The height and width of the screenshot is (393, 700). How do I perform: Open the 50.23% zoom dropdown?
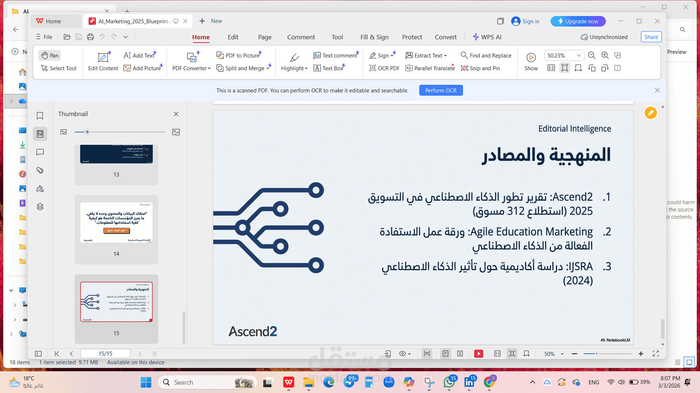579,55
